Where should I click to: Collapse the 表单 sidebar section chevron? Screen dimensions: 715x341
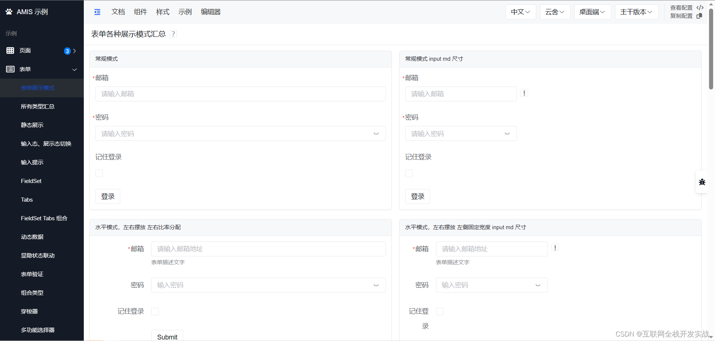(74, 70)
